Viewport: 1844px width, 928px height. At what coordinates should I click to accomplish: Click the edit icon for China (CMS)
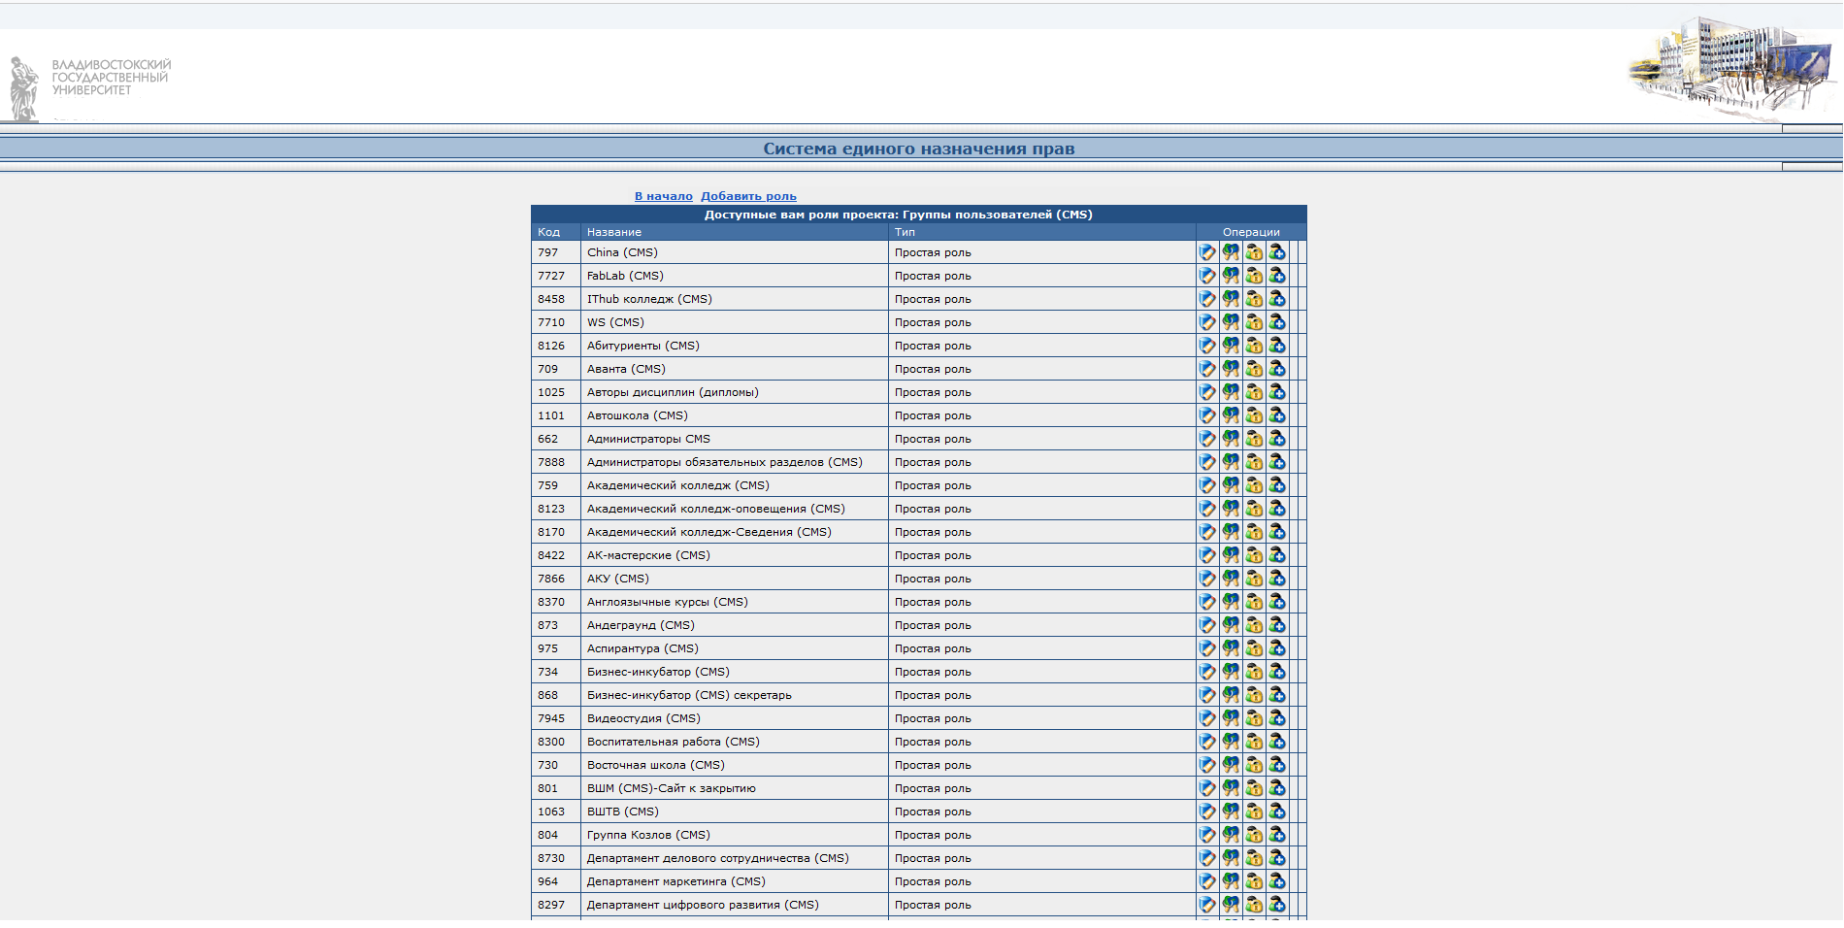pyautogui.click(x=1206, y=252)
